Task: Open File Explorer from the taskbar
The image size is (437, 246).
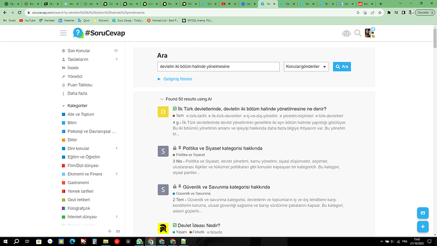Action: pyautogui.click(x=106, y=242)
